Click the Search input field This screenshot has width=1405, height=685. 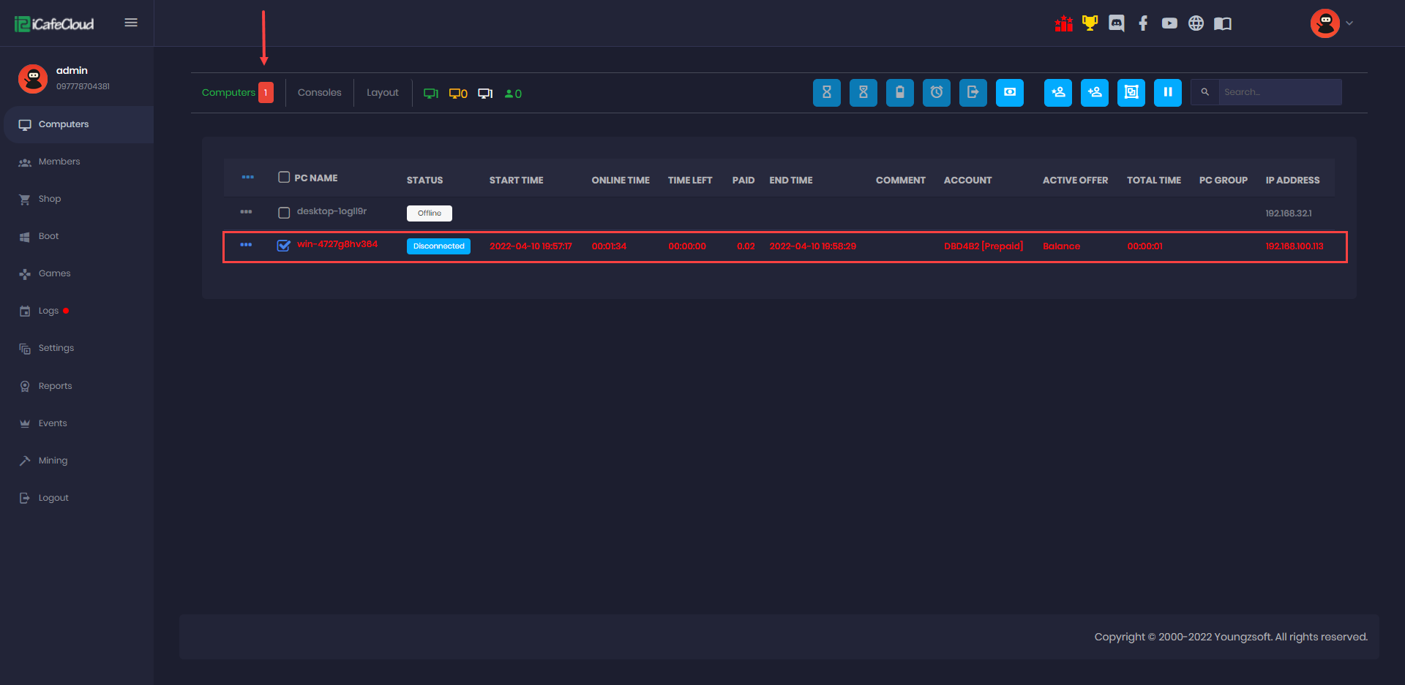[1279, 92]
